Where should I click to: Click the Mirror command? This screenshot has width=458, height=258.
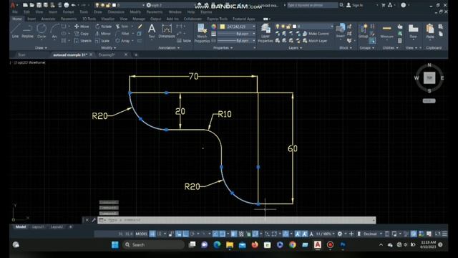(103, 34)
